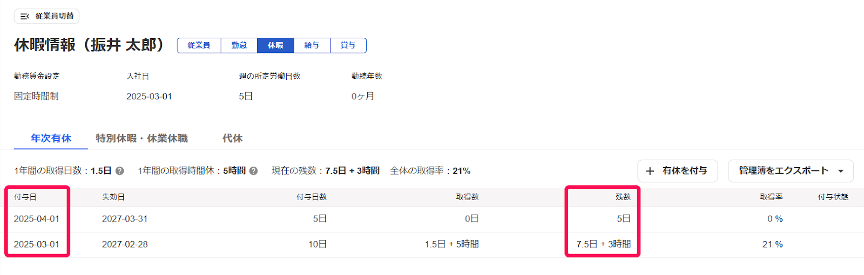Open the 特別休暇・休業休職 tab
The height and width of the screenshot is (275, 864).
[142, 139]
